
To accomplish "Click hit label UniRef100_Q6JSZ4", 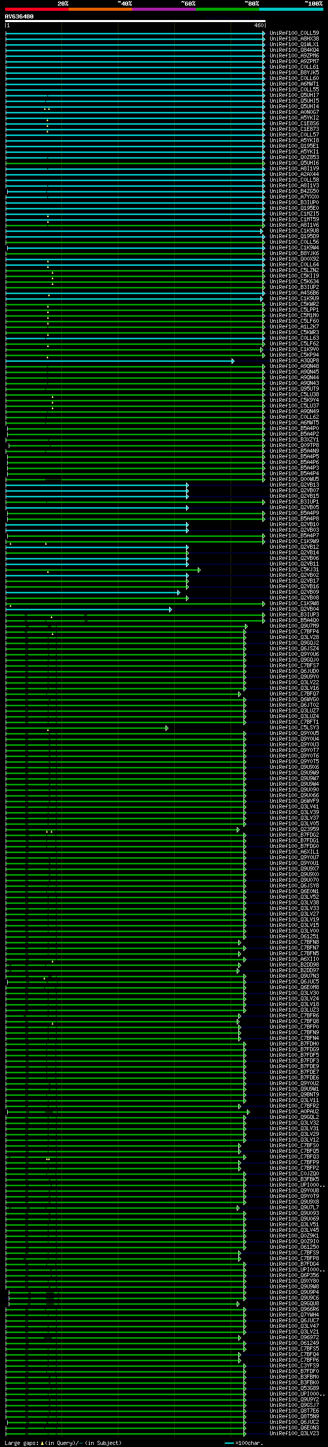I will (294, 649).
